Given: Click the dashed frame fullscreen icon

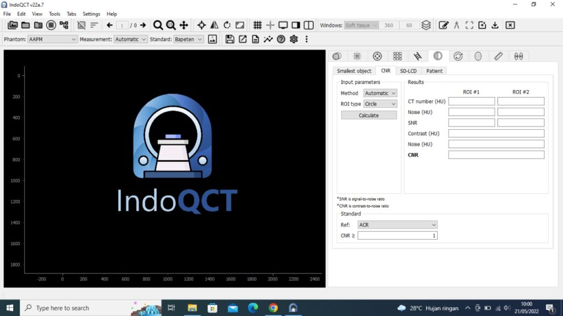Looking at the screenshot, I should click(x=470, y=25).
